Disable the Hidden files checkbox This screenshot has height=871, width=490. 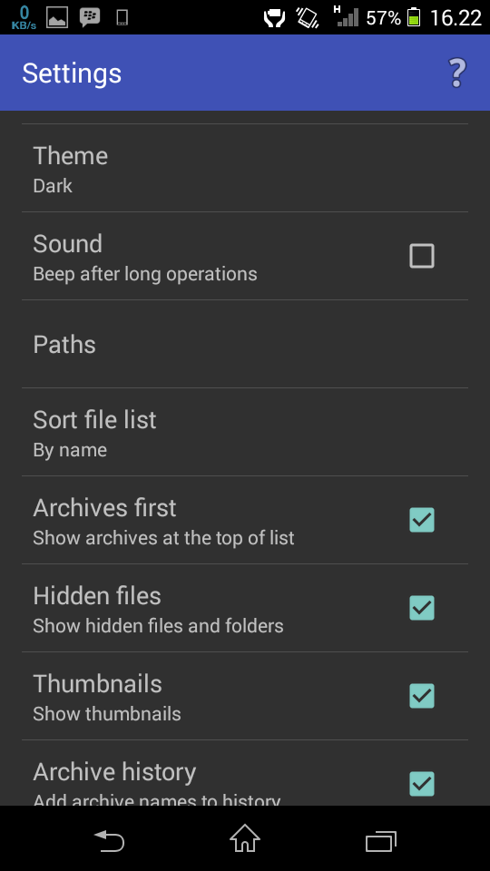pyautogui.click(x=422, y=608)
